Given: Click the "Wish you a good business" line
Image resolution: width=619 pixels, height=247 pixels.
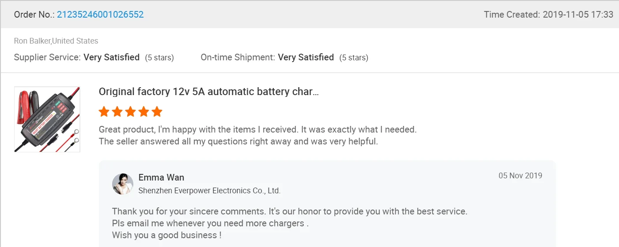Looking at the screenshot, I should tap(167, 235).
